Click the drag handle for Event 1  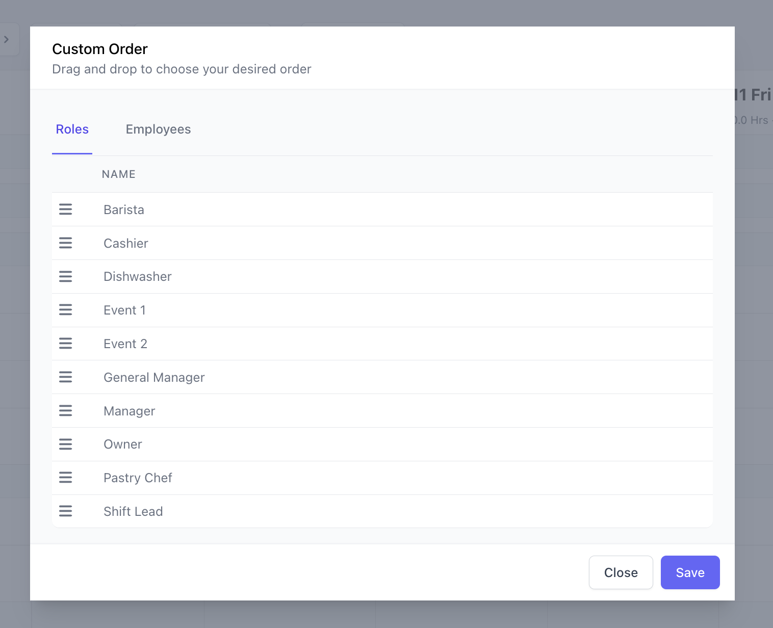(x=66, y=310)
